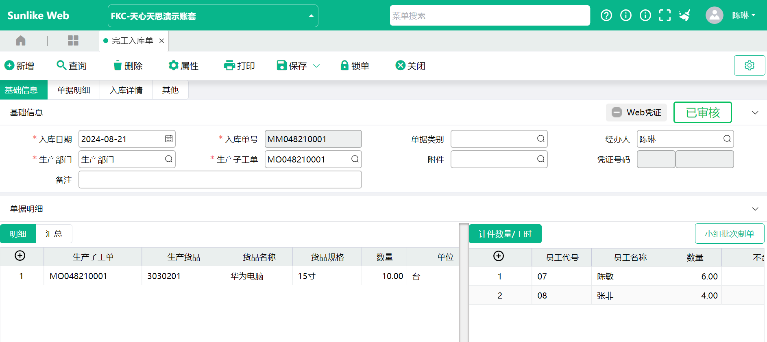Click the 计件数量/工时 button
This screenshot has height=342, width=767.
[505, 234]
